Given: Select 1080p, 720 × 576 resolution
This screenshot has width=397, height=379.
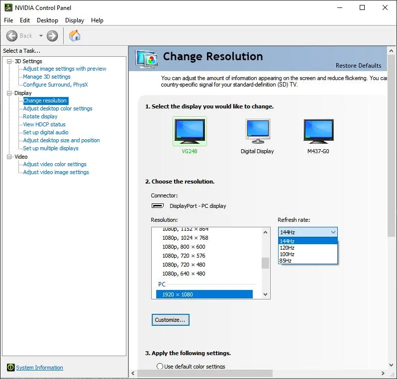Looking at the screenshot, I should point(184,256).
